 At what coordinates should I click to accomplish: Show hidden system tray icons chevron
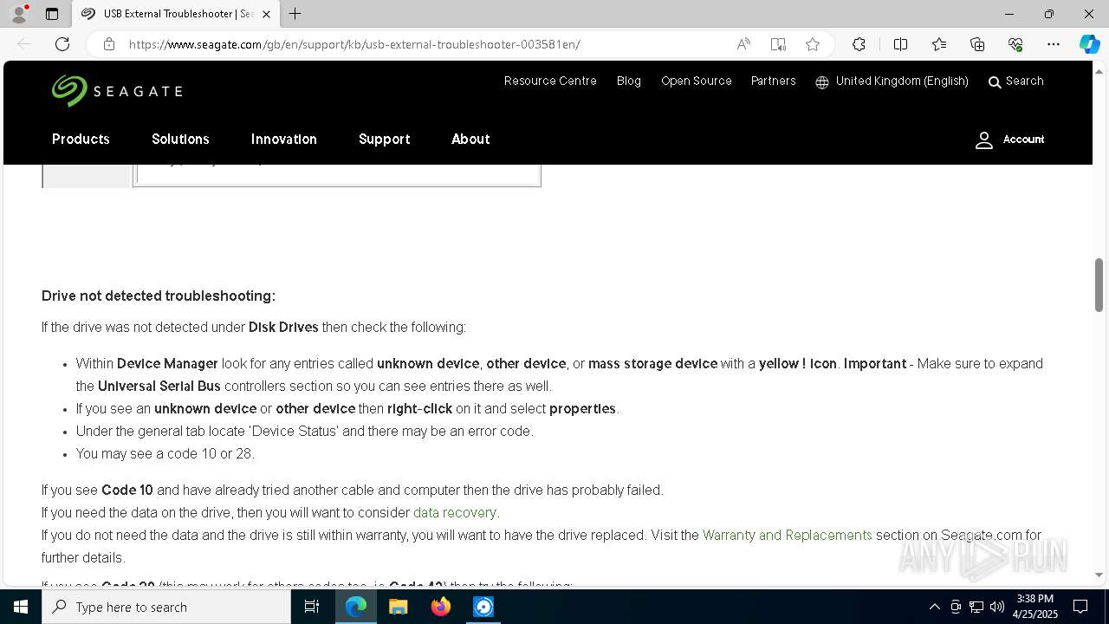pyautogui.click(x=934, y=607)
